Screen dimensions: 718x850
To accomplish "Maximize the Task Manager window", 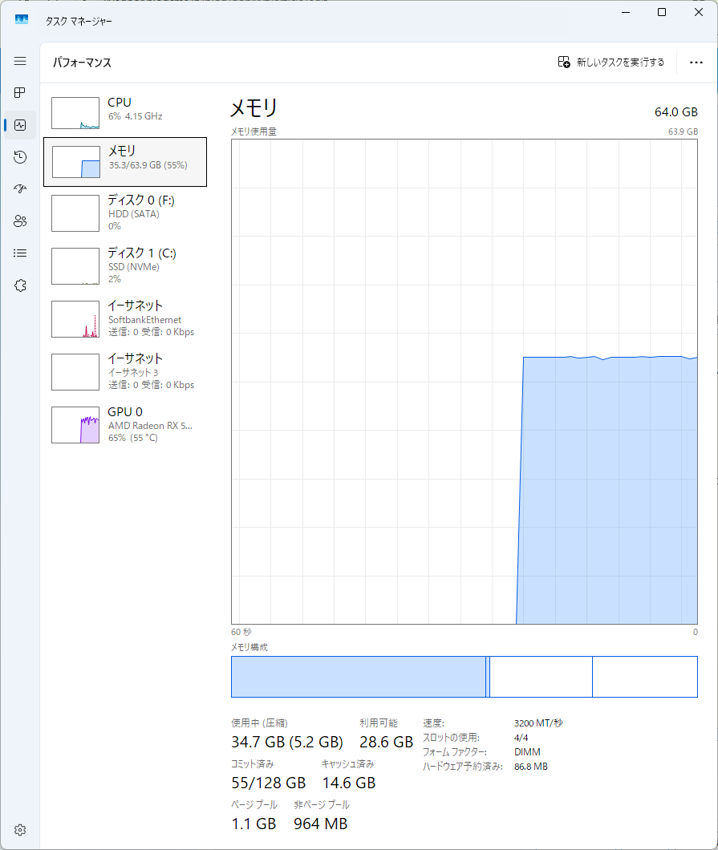I will coord(662,12).
